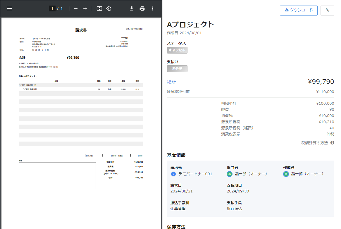This screenshot has height=229, width=341.
Task: Click the 企業負担 transfer fee value
Action: (x=178, y=209)
